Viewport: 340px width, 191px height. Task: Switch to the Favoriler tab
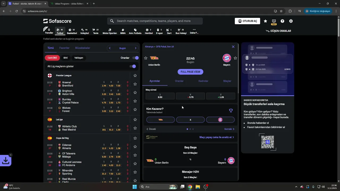[64, 48]
